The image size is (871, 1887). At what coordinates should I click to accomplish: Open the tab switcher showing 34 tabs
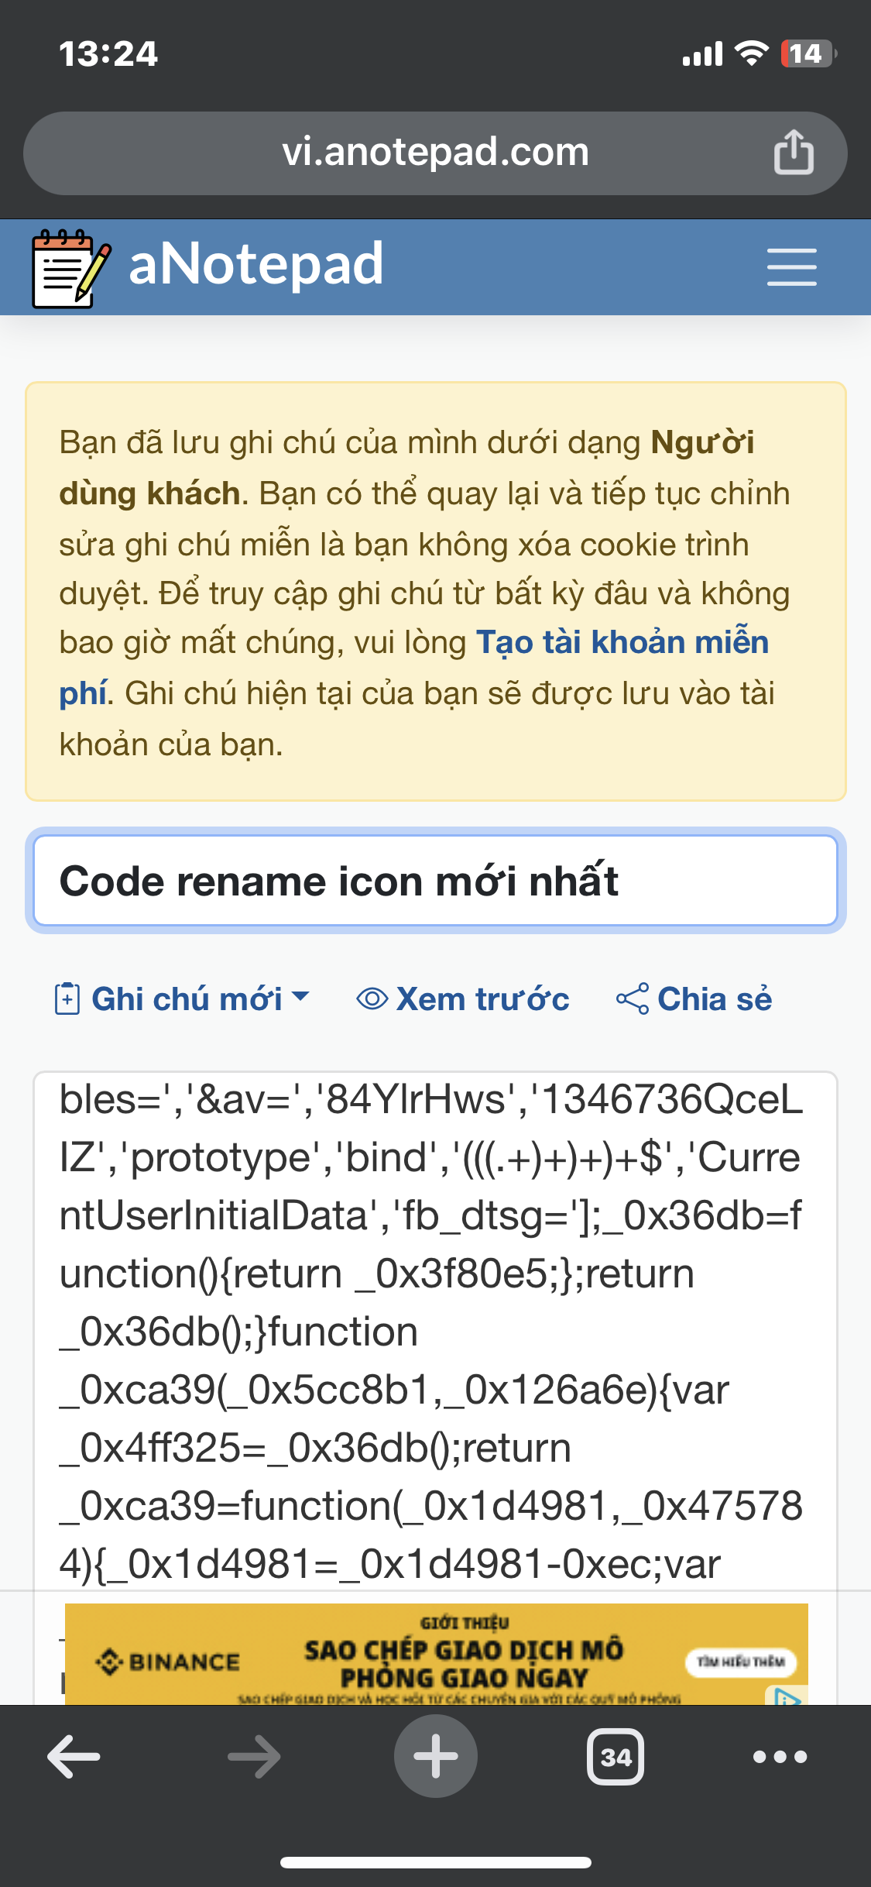(x=616, y=1756)
